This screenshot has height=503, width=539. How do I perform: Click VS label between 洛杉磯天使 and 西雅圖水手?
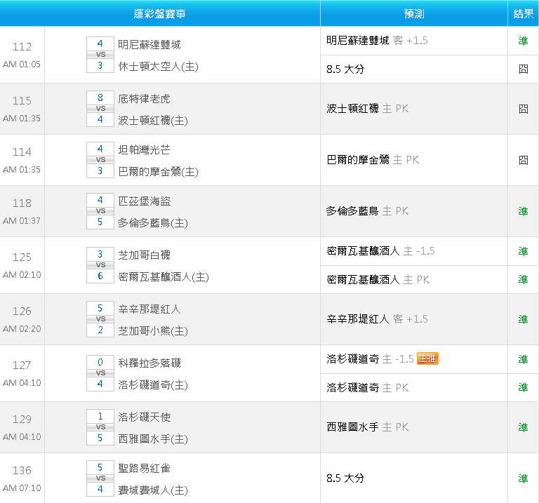tap(100, 427)
